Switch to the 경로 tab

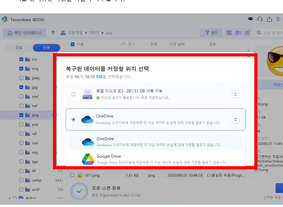click(19, 47)
